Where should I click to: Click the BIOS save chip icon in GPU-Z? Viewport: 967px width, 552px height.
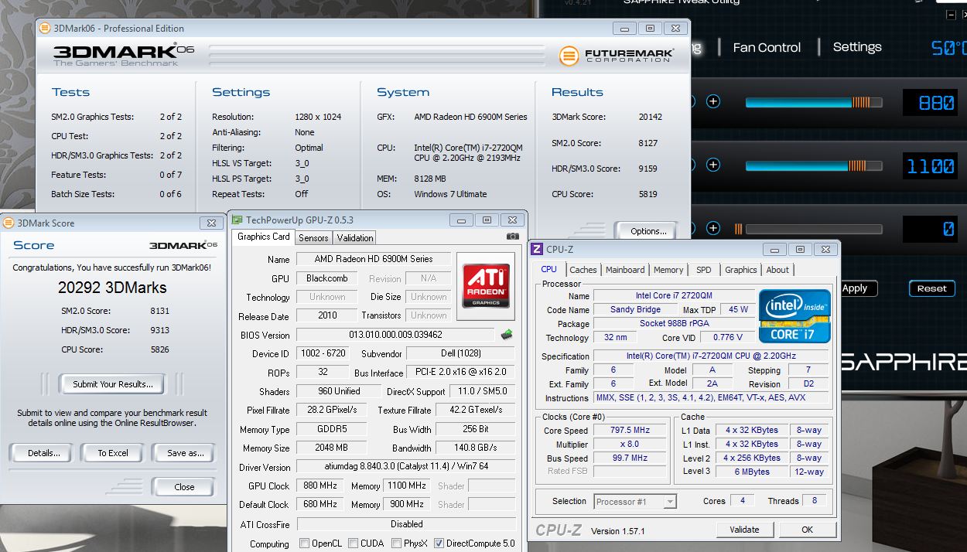click(506, 335)
